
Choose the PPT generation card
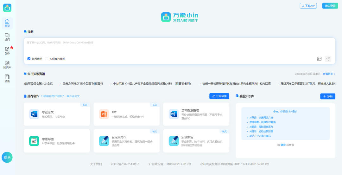(x=126, y=114)
